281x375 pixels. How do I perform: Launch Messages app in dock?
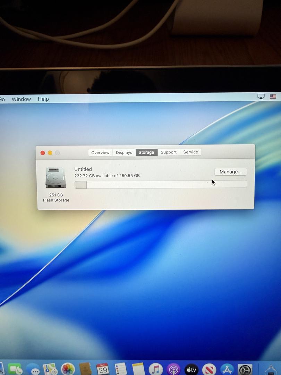tap(33, 370)
